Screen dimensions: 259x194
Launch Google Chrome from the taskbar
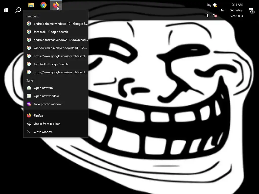pyautogui.click(x=44, y=5)
